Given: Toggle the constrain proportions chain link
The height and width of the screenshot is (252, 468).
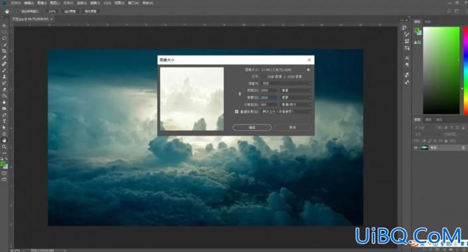Looking at the screenshot, I should pos(240,94).
